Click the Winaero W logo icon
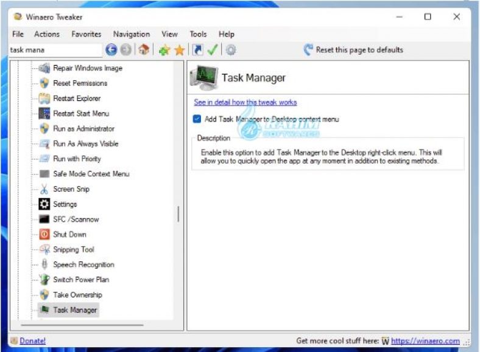The height and width of the screenshot is (352, 480). [x=386, y=341]
